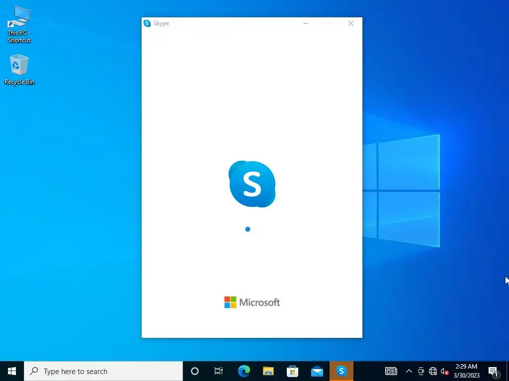Viewport: 509px width, 381px height.
Task: Select the This PC shortcut icon
Action: pos(19,25)
